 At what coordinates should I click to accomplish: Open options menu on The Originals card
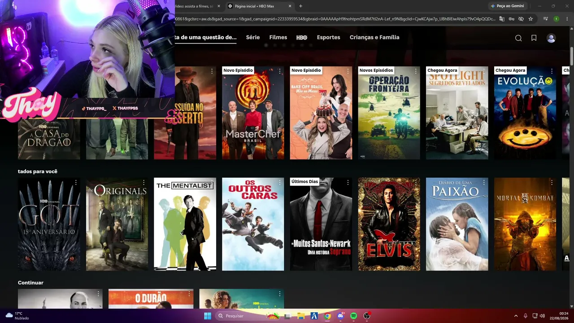click(x=143, y=183)
